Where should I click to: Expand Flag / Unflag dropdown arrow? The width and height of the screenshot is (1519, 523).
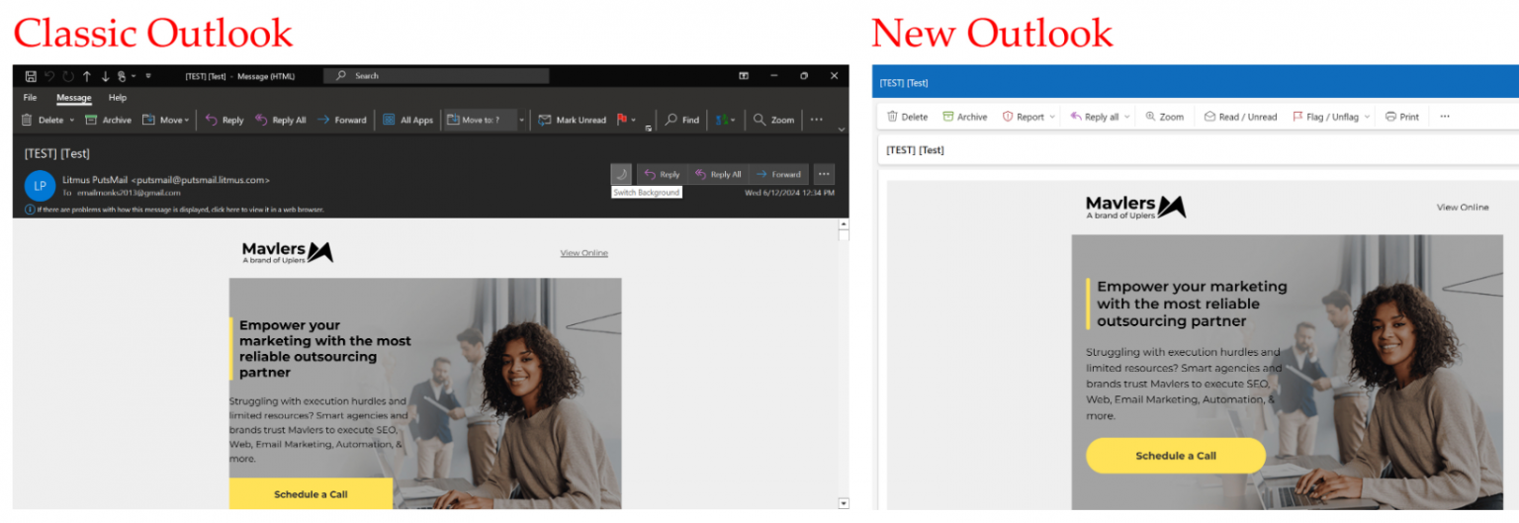(x=1368, y=117)
